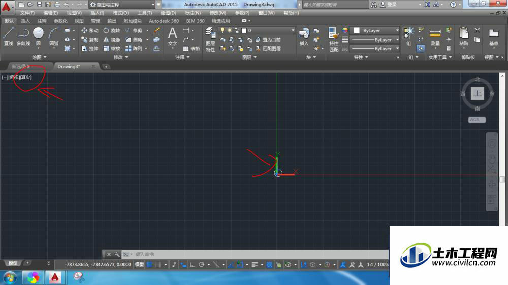508x285 pixels.
Task: Toggle 模型 model space button in status bar
Action: click(x=139, y=264)
